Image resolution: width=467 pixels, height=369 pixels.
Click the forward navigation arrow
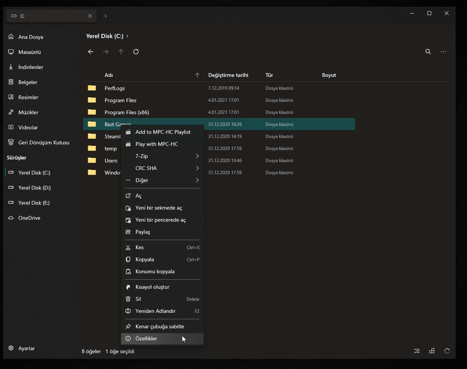click(106, 52)
